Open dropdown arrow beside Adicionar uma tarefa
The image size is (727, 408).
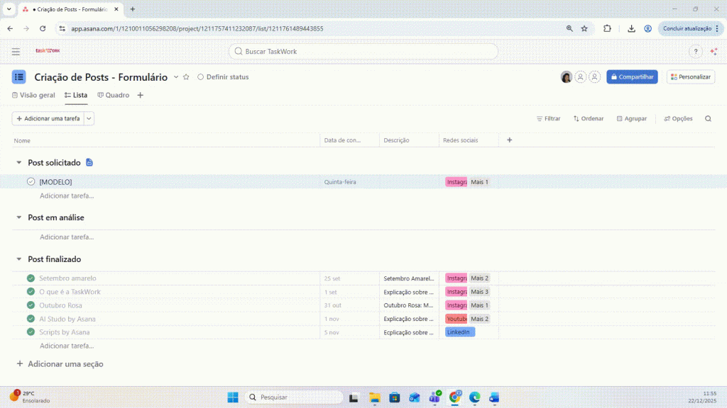tap(89, 119)
